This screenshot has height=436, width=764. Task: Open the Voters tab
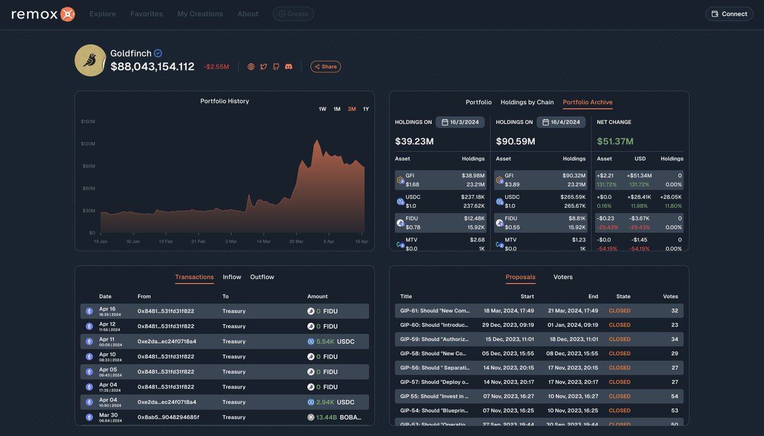click(x=563, y=277)
